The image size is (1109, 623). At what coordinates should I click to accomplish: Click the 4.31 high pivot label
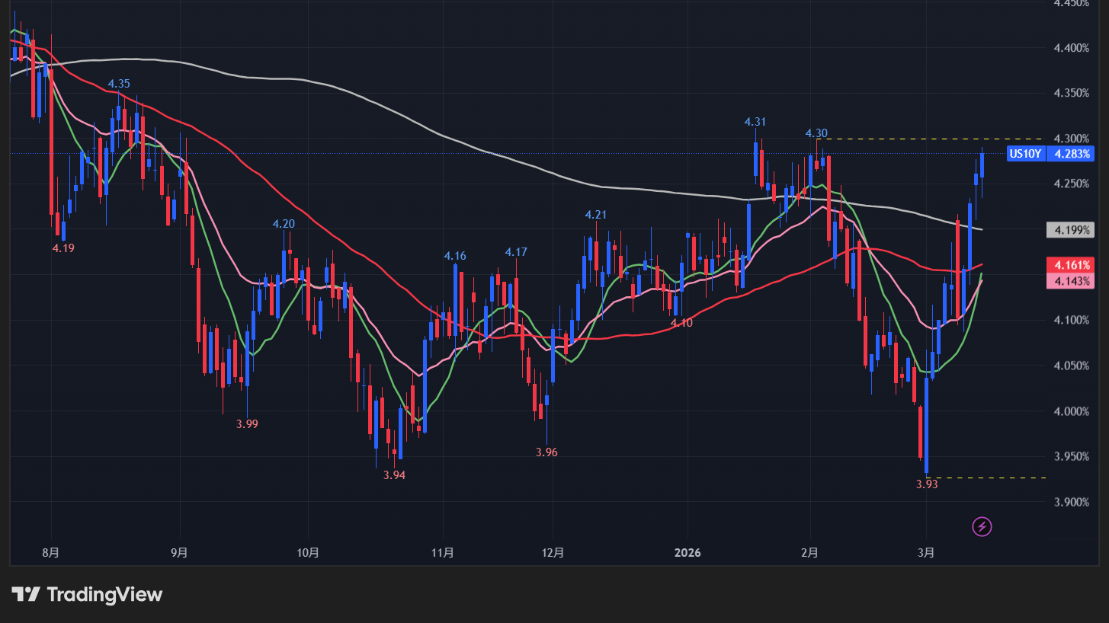coord(755,122)
